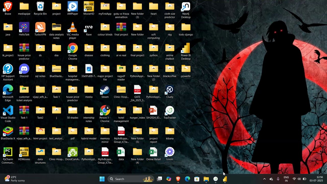The height and width of the screenshot is (184, 327).
Task: Select the internship notes folder
Action: [89, 114]
